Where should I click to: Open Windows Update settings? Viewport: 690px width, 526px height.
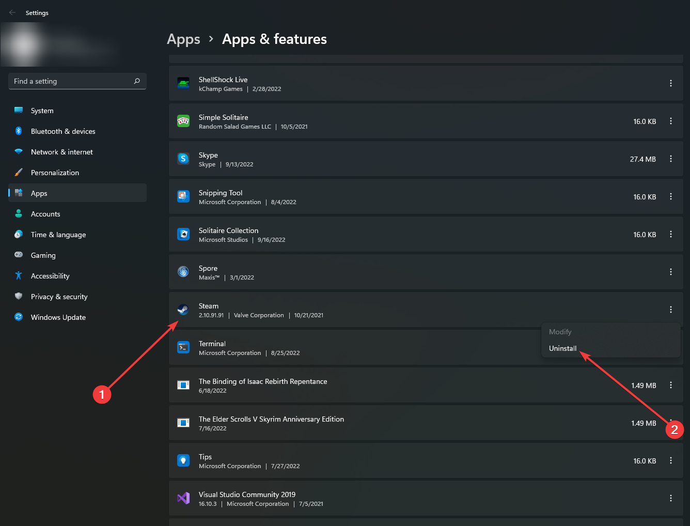click(58, 317)
